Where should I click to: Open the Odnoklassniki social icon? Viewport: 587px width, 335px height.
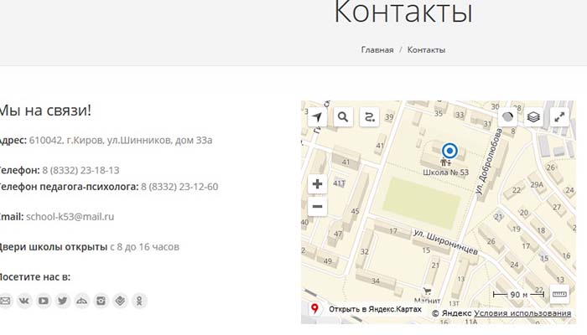tap(139, 301)
